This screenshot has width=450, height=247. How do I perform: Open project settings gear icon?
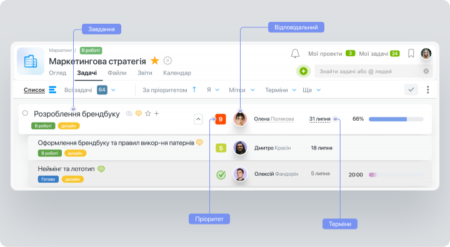point(167,61)
